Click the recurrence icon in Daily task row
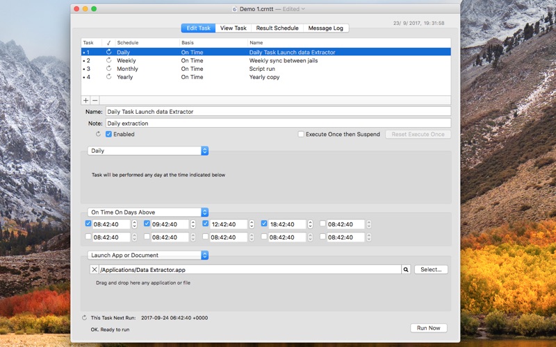This screenshot has height=347, width=556. [x=109, y=52]
